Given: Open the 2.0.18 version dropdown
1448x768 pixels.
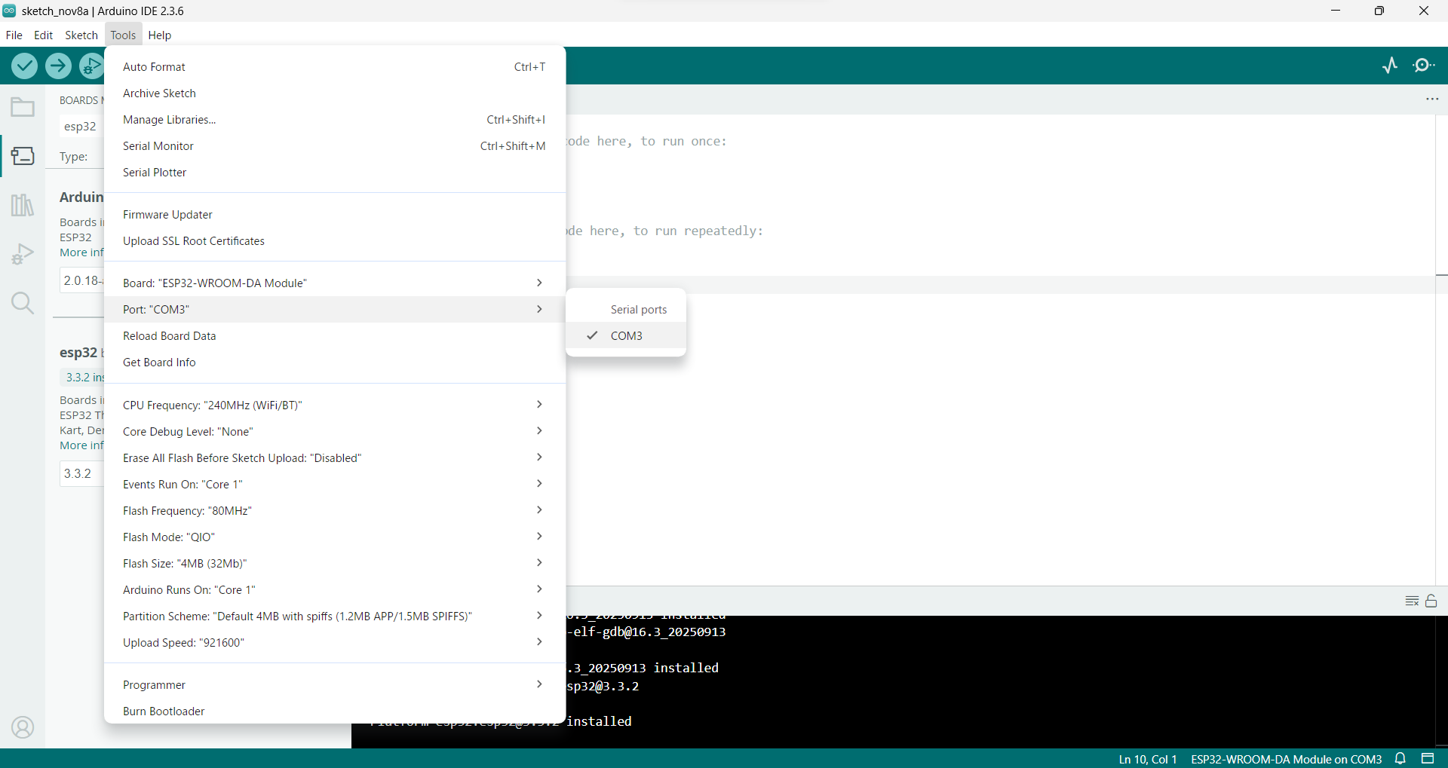Looking at the screenshot, I should [81, 281].
